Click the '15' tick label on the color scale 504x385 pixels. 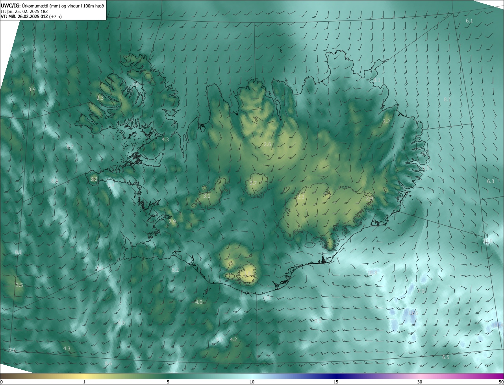pyautogui.click(x=336, y=382)
